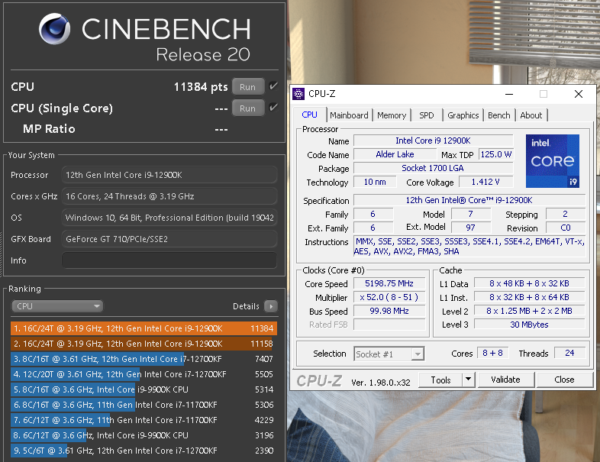Click the Core Speed value 5198.75 MHz
Image resolution: width=600 pixels, height=462 pixels.
click(x=389, y=283)
